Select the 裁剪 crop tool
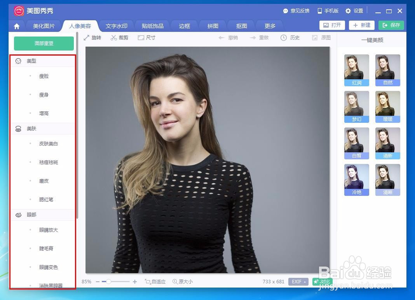 pyautogui.click(x=120, y=38)
